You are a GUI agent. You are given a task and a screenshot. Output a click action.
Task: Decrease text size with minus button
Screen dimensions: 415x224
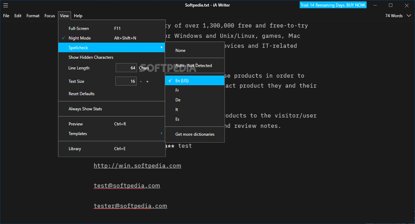[141, 81]
